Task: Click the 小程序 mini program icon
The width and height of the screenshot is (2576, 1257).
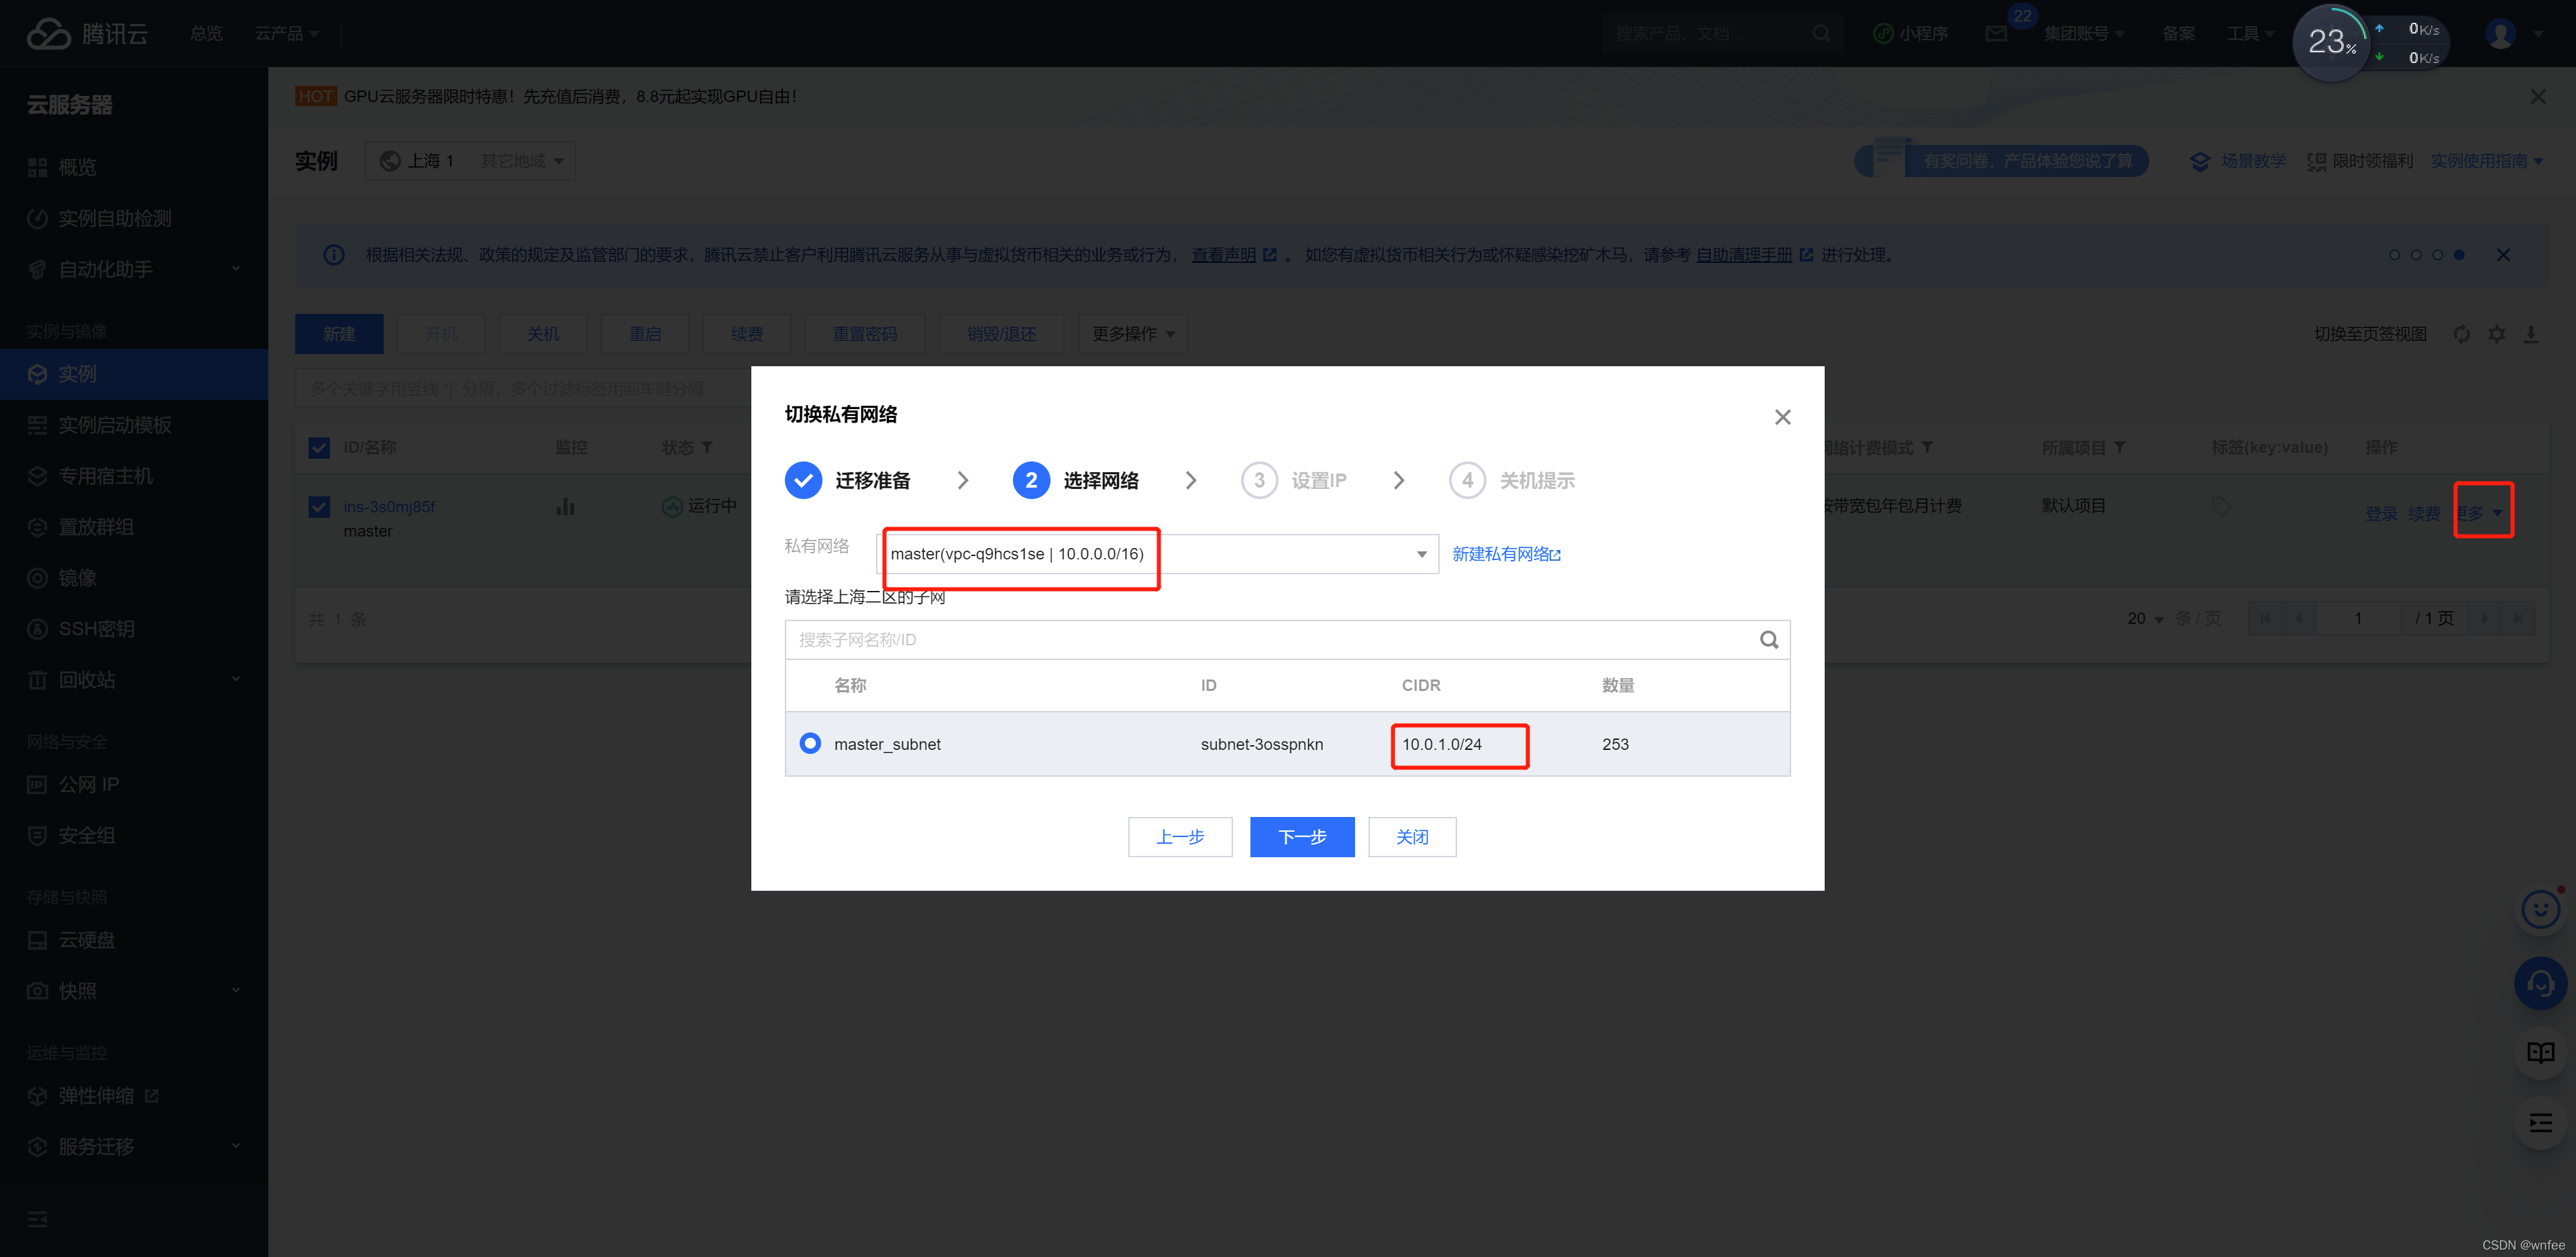Action: pos(1883,34)
